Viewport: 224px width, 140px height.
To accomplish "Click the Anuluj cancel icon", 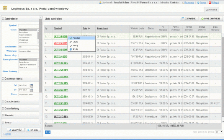I will tap(70, 49).
